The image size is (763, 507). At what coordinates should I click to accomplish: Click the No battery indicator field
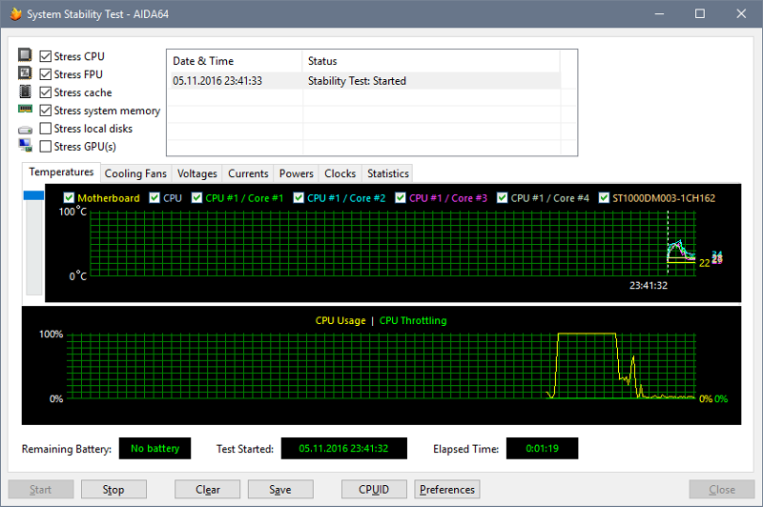pyautogui.click(x=155, y=448)
